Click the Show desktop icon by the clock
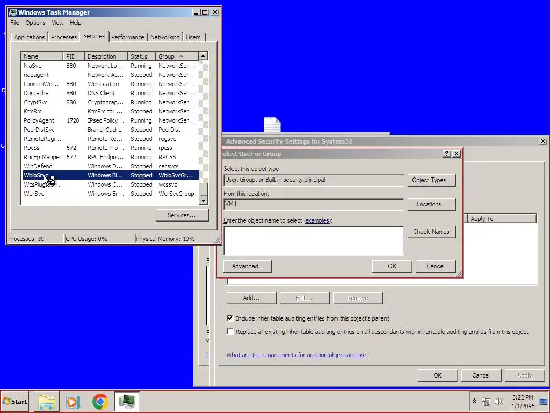Viewport: 550px width, 413px height. coord(544,402)
